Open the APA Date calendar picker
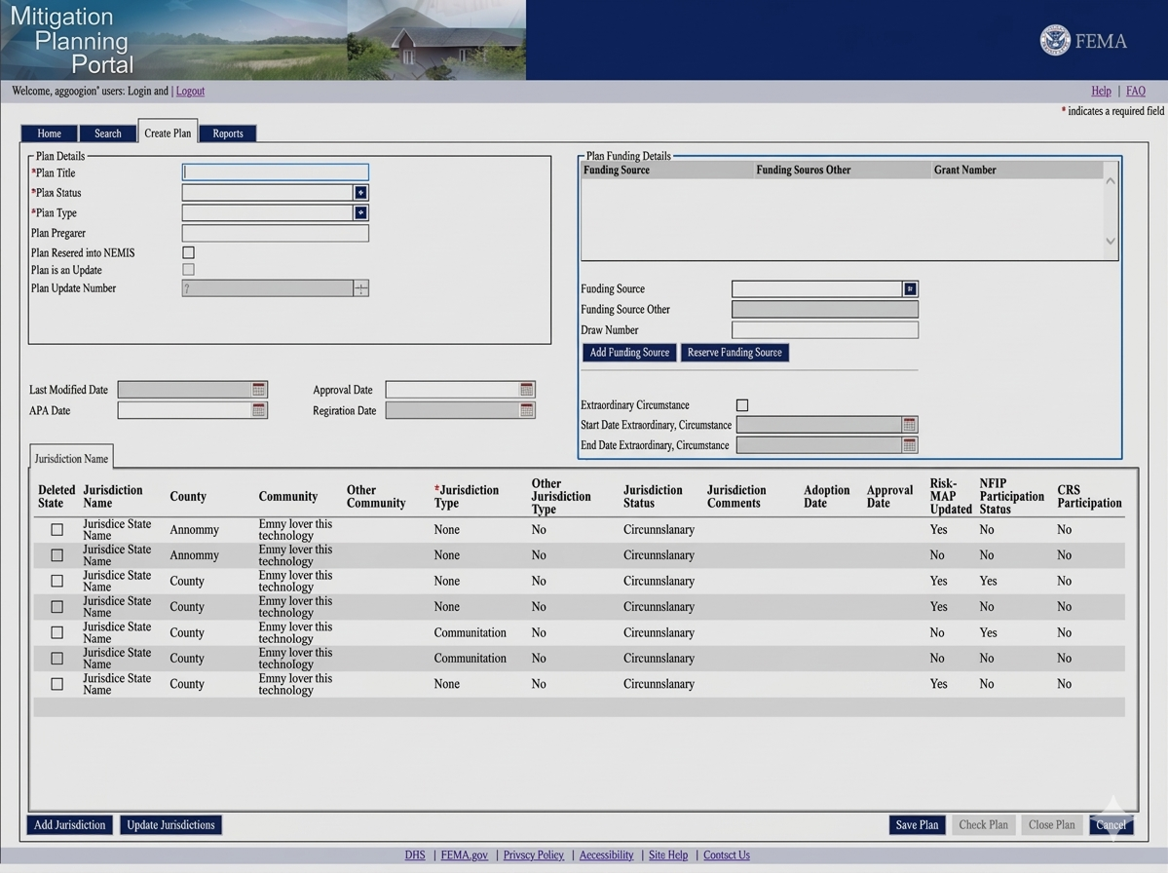Viewport: 1168px width, 873px height. (258, 411)
